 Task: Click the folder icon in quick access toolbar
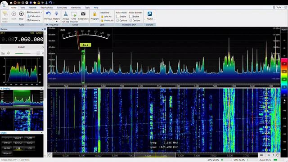[x=19, y=3]
